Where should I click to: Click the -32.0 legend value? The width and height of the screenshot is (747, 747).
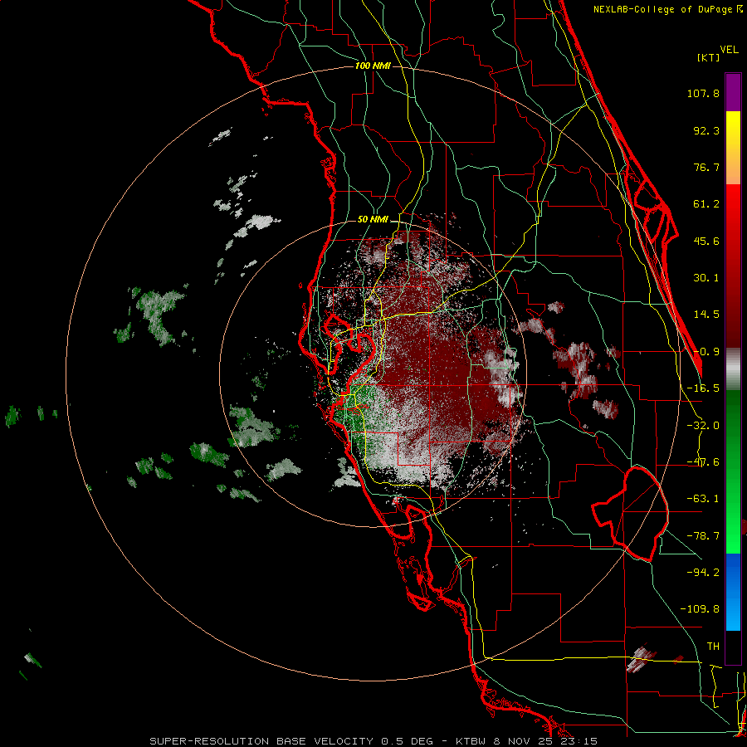703,426
